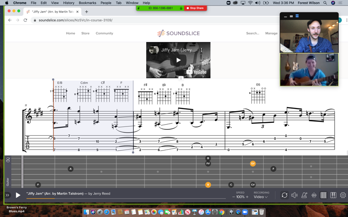Toggle the fretboard view icon
Viewport: 348px width, 217px height.
[323, 195]
